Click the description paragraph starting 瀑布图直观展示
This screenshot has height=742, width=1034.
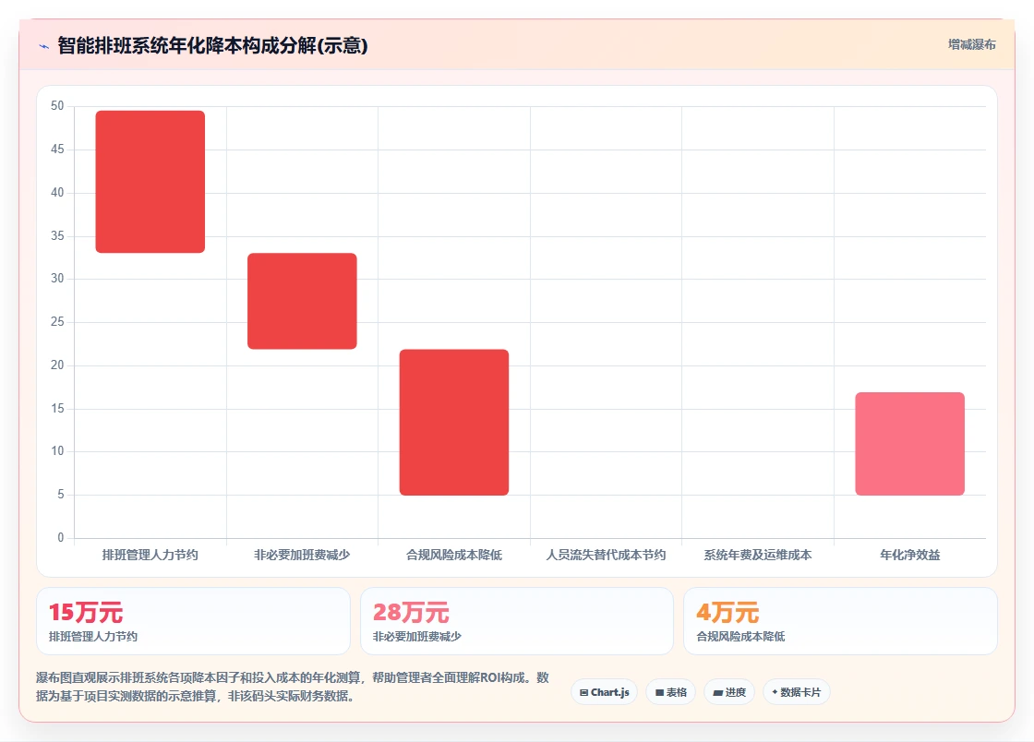(293, 687)
